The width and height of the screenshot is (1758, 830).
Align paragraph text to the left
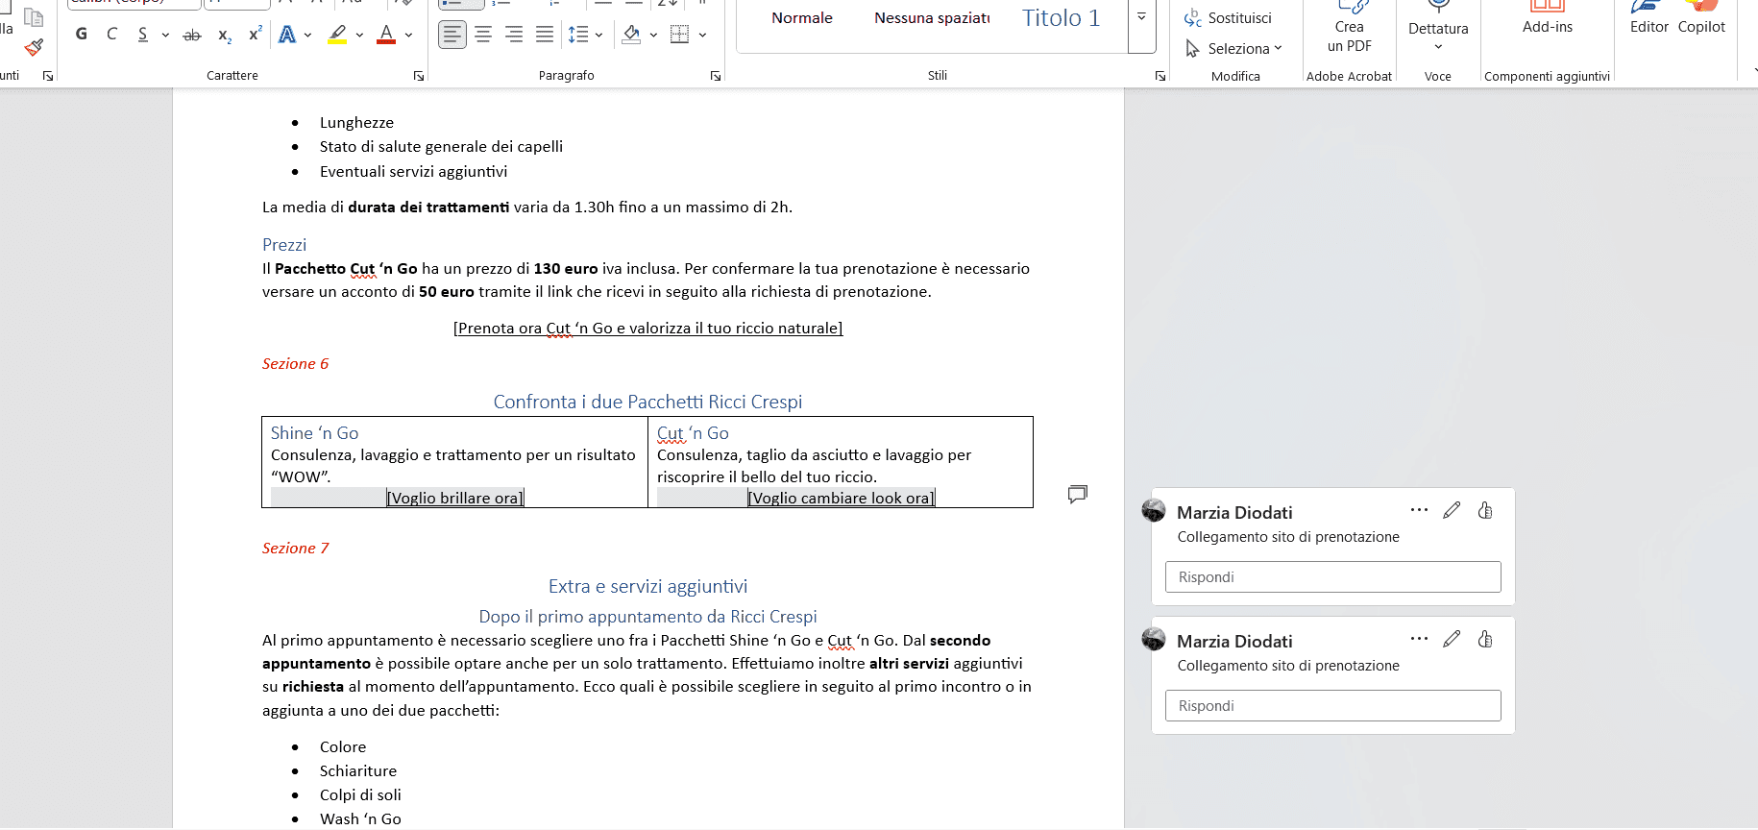pos(452,35)
